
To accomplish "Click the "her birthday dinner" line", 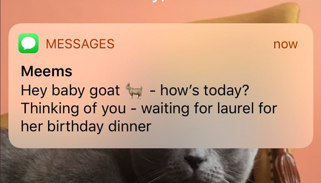I will point(86,126).
